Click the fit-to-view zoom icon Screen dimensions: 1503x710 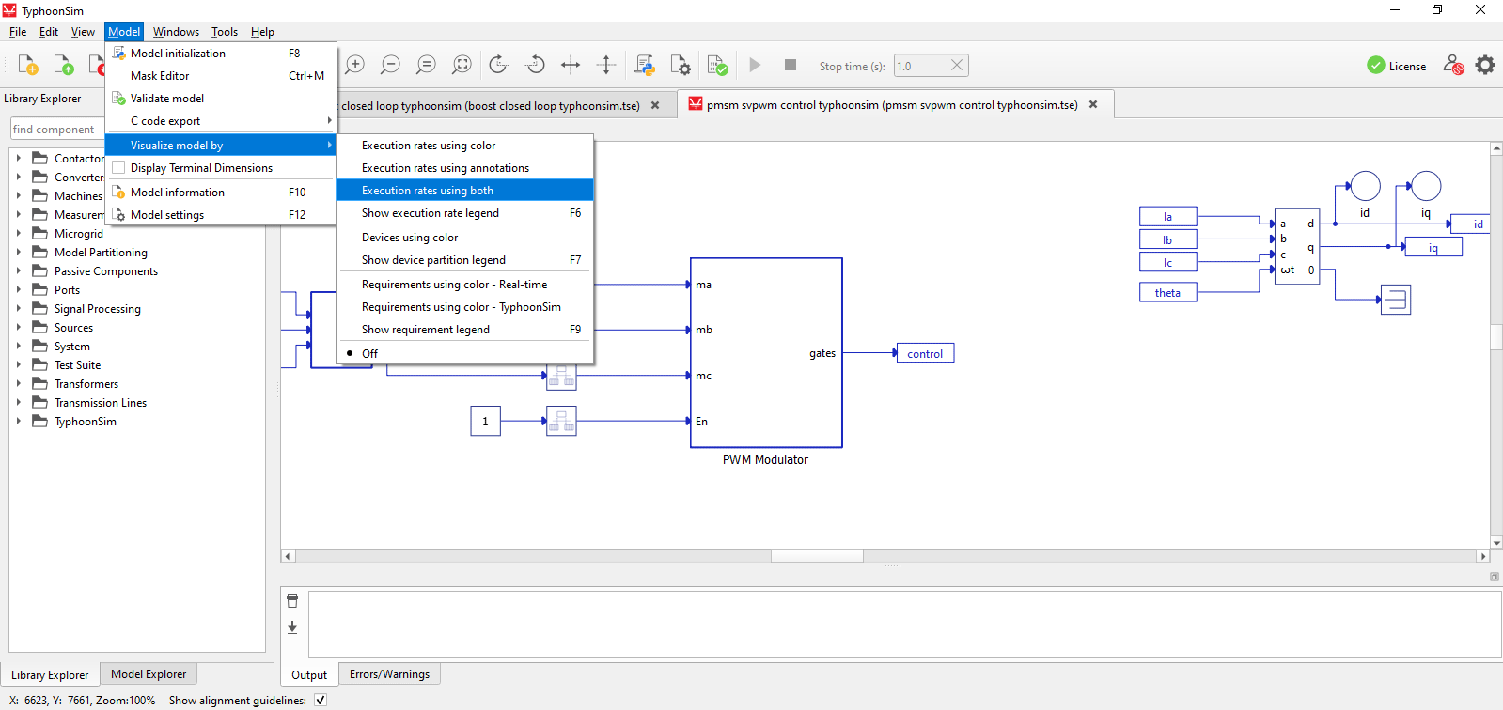pos(462,65)
